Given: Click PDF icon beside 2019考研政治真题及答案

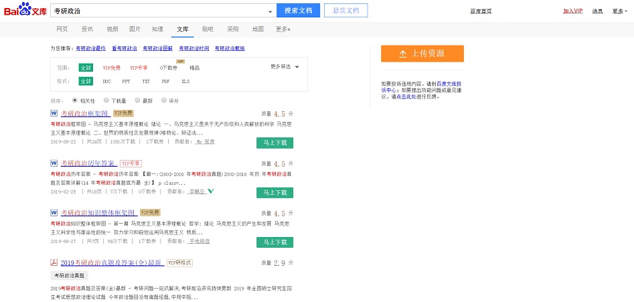Looking at the screenshot, I should (54, 262).
